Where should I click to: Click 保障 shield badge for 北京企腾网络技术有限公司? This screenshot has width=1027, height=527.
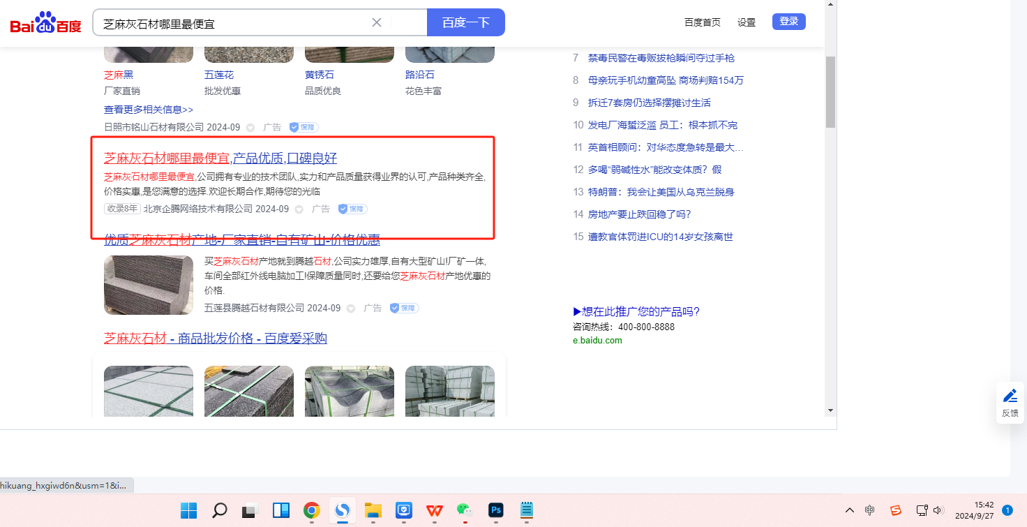pyautogui.click(x=352, y=209)
